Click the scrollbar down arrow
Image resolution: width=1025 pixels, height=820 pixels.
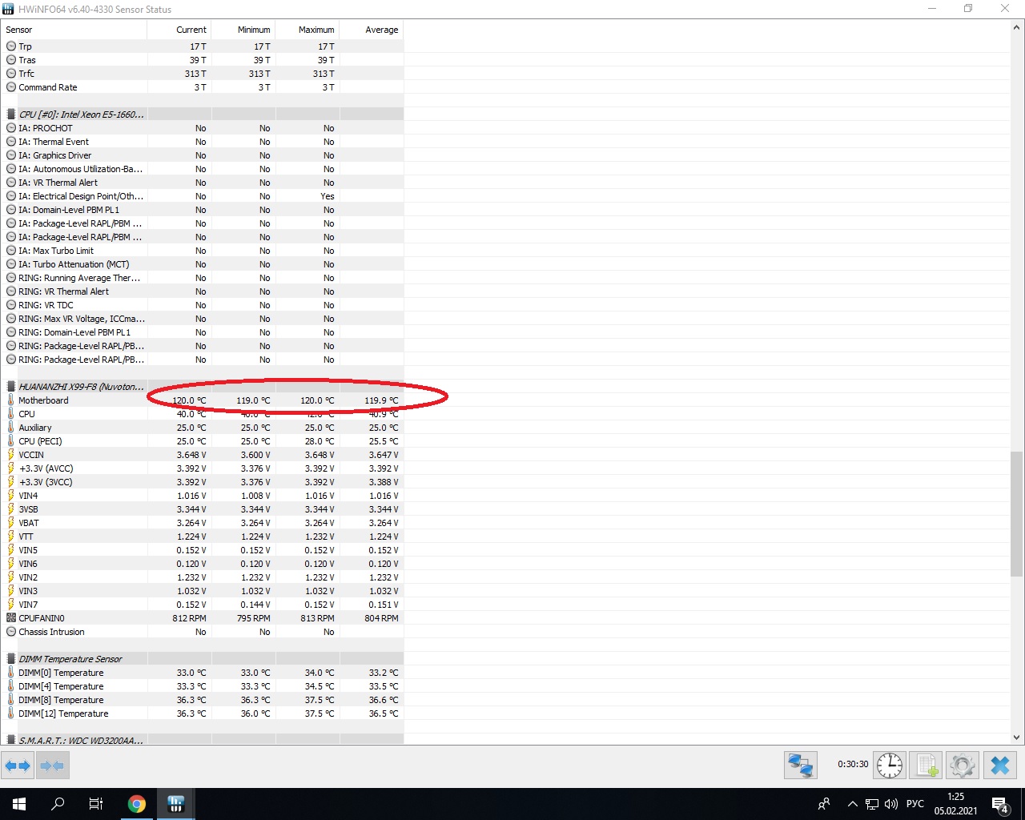tap(1017, 738)
